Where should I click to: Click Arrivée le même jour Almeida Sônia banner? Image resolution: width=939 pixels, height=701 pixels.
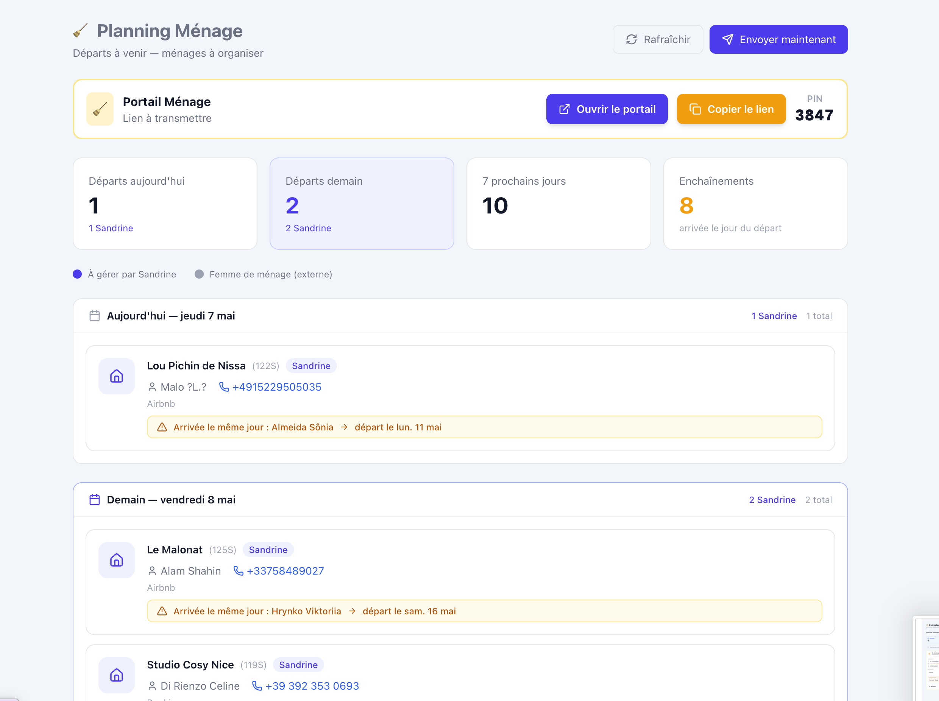(484, 427)
